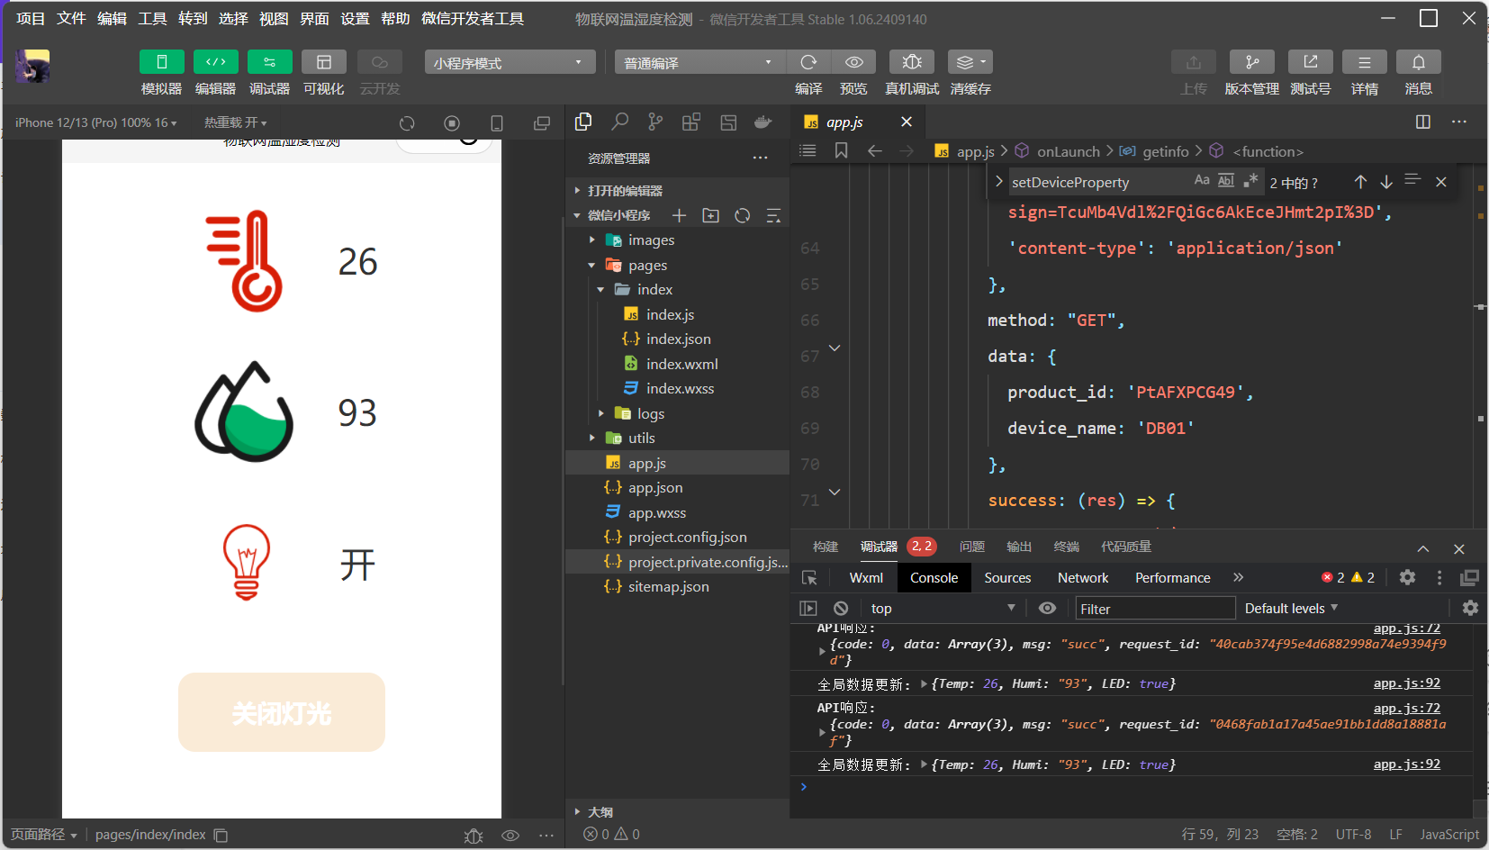Toggle the console live expression eye

coord(1047,609)
